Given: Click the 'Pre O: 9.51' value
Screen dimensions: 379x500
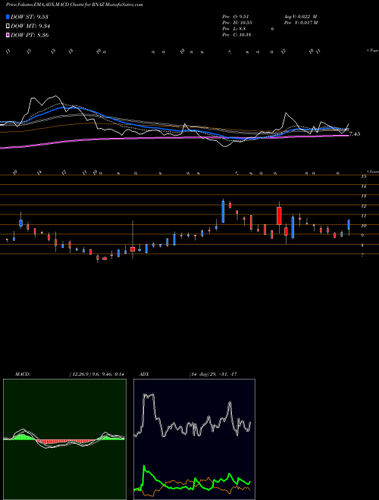Looking at the screenshot, I should click(236, 17).
